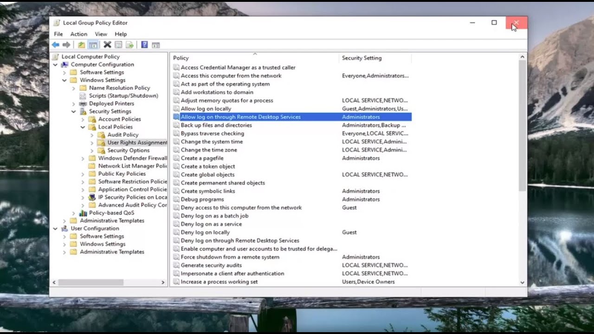594x334 pixels.
Task: Click the policy icon beside Deny log on locally
Action: 176,232
